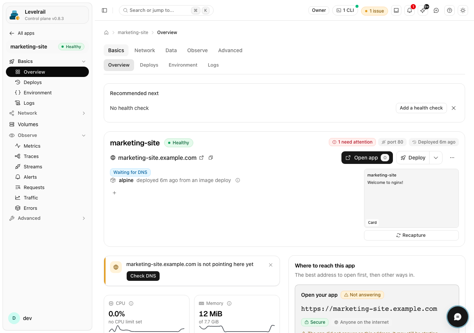The height and width of the screenshot is (333, 474).
Task: Open Streams in the sidebar
Action: [x=47, y=167]
